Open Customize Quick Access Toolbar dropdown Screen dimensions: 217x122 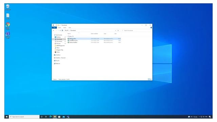[60, 25]
